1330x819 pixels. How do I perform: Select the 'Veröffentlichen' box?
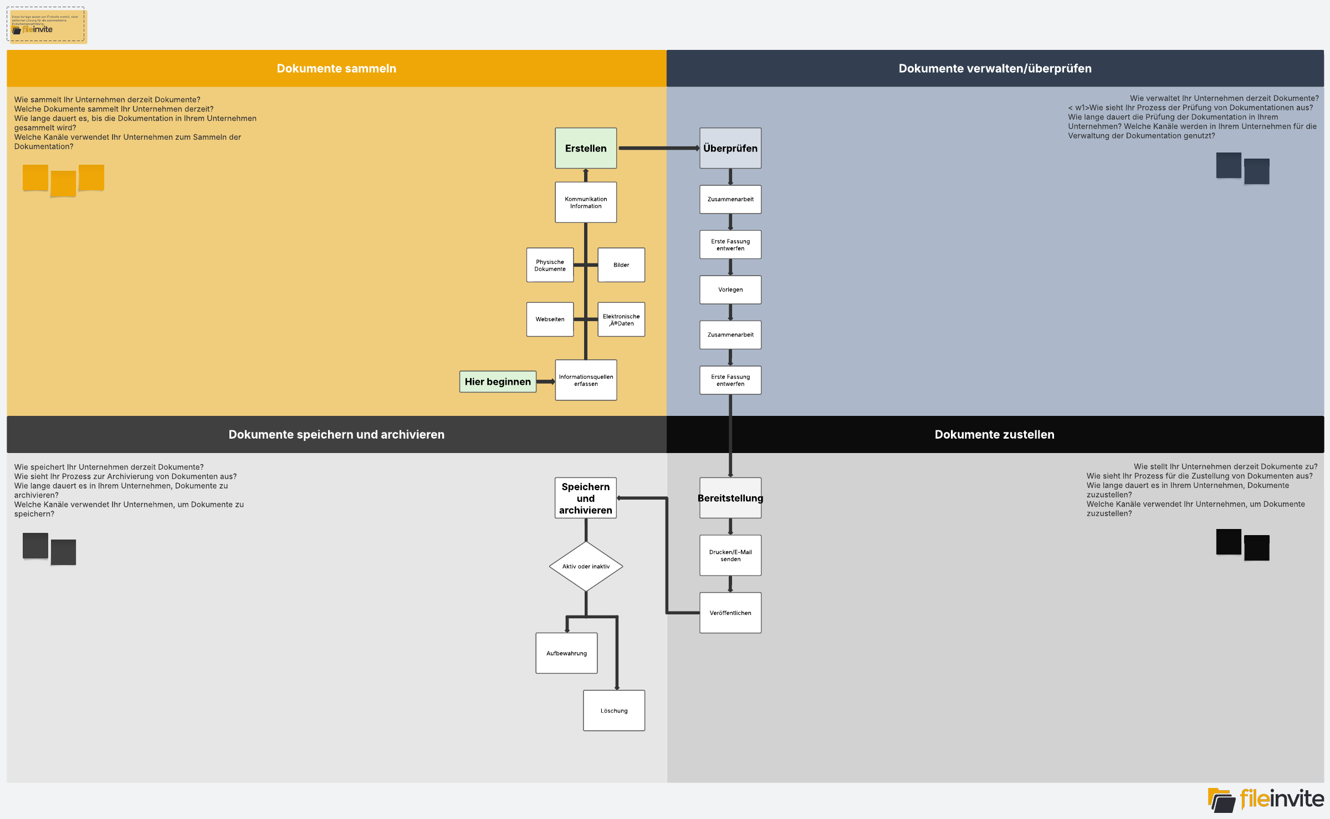(730, 613)
